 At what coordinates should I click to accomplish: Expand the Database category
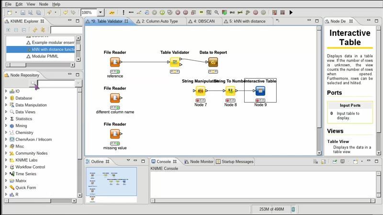tap(6, 98)
